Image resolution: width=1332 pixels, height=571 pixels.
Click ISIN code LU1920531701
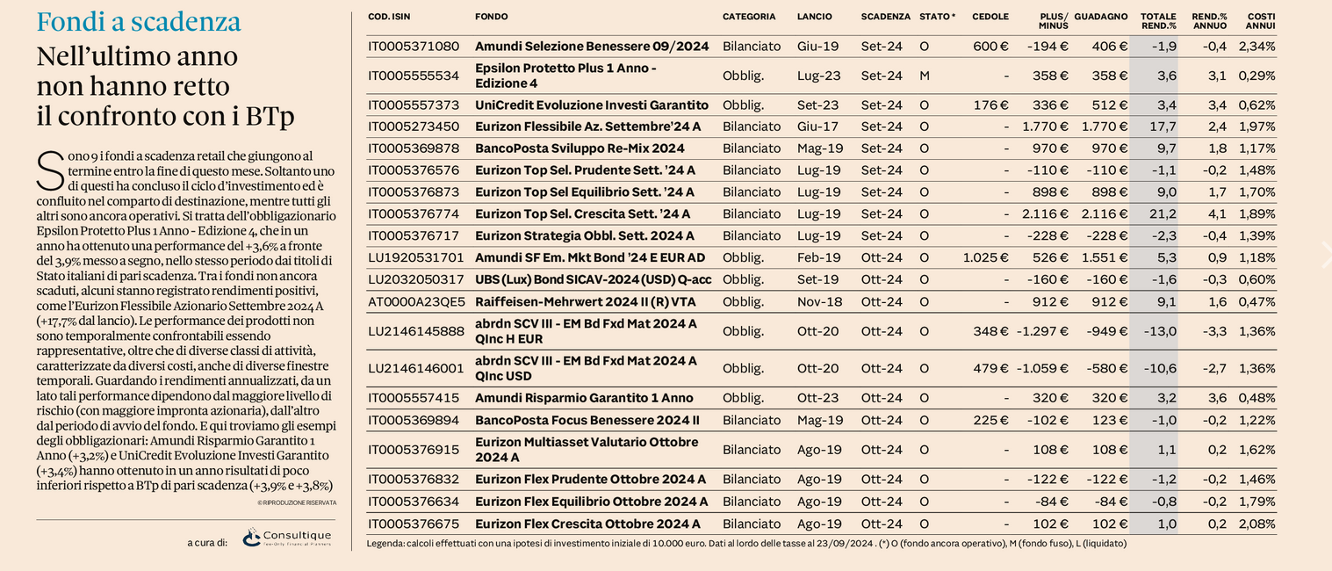(415, 258)
